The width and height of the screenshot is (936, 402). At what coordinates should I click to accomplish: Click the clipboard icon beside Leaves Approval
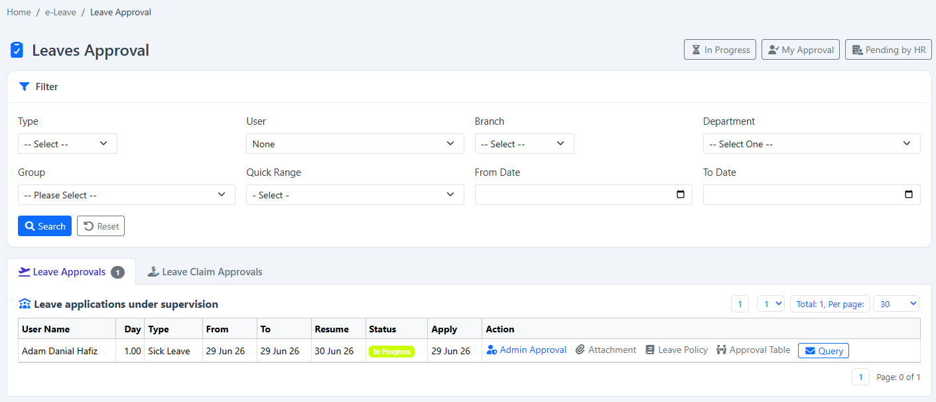point(17,50)
